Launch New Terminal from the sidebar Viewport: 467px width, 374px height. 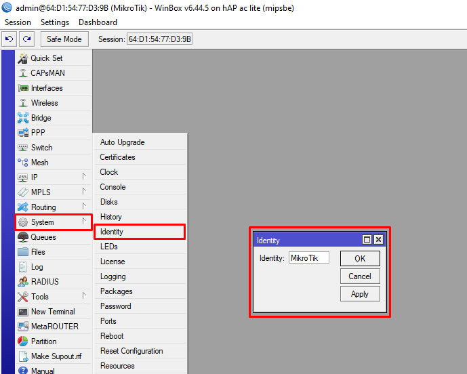(x=52, y=312)
